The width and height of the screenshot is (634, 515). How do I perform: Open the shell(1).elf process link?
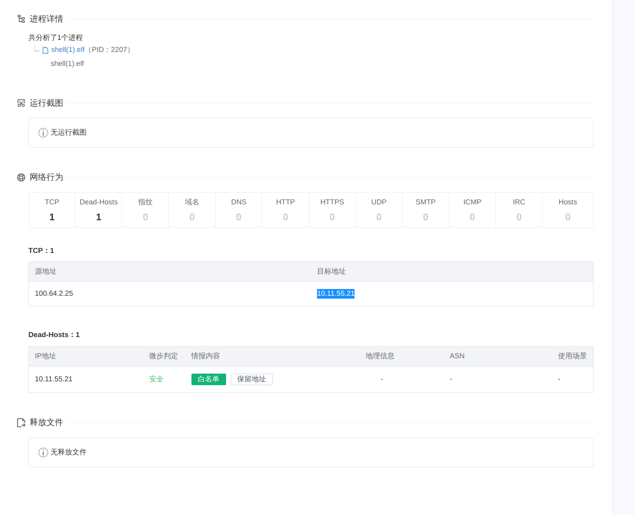(68, 50)
